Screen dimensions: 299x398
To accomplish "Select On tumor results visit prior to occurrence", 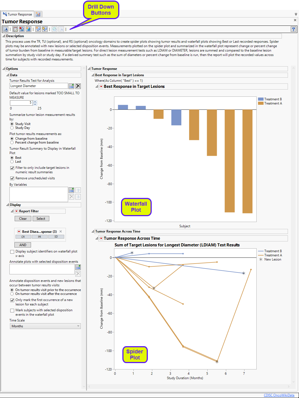I will click(x=12, y=290).
